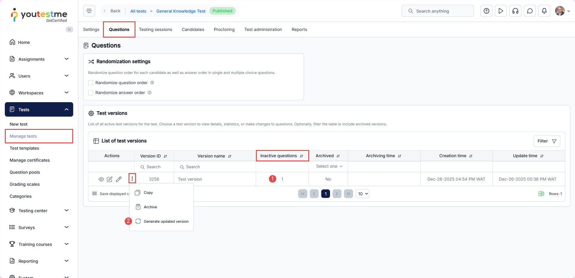Click the Search anything field
Image resolution: width=575 pixels, height=278 pixels.
coord(437,11)
